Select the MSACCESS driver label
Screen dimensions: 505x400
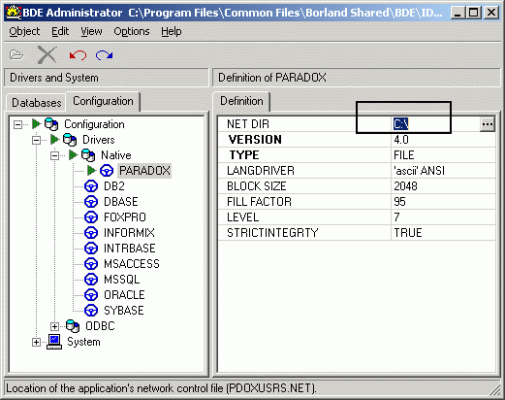[132, 264]
